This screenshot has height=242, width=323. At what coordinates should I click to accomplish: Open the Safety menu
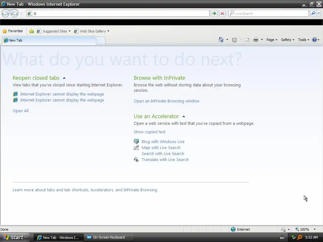[288, 40]
